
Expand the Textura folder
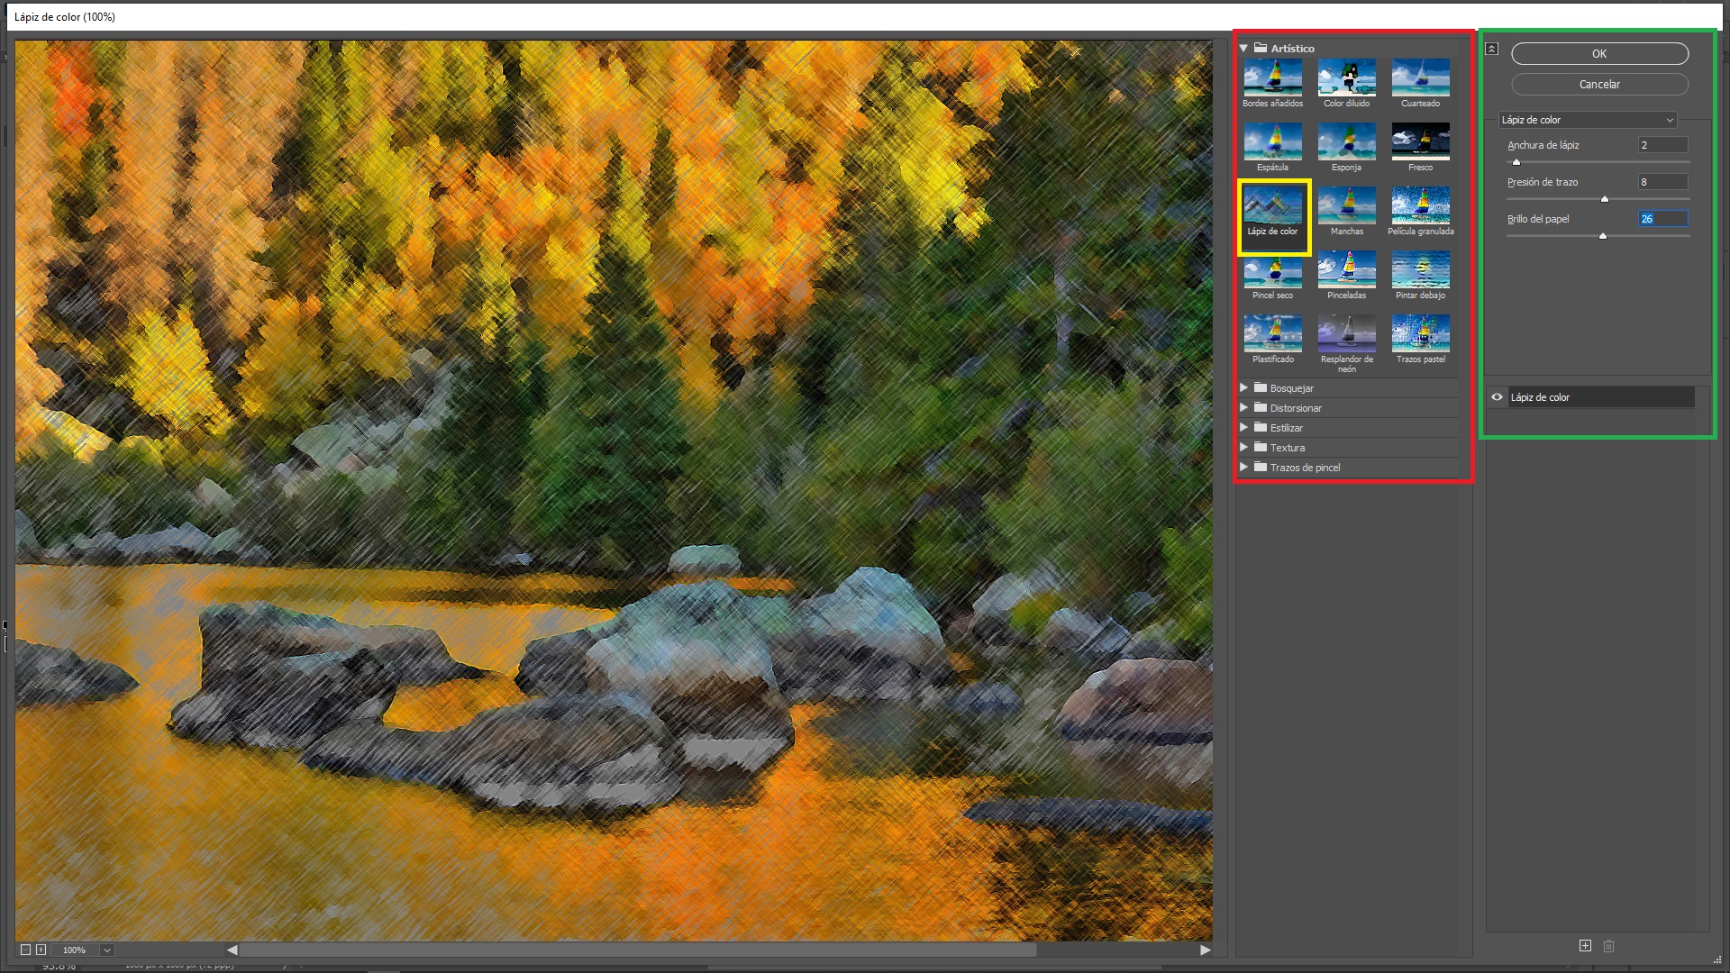[x=1243, y=448]
